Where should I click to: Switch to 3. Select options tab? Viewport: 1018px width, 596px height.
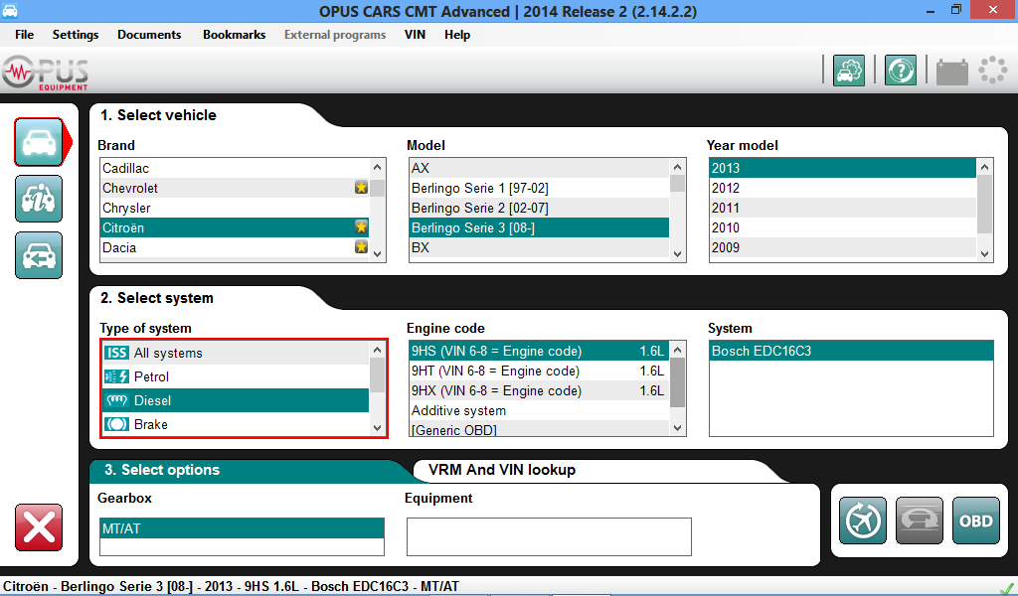click(162, 470)
